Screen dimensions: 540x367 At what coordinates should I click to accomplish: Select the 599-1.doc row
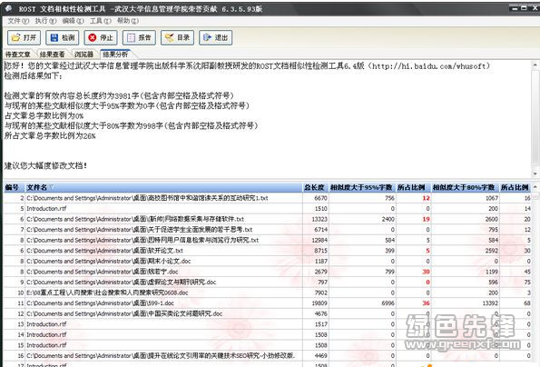(x=267, y=303)
